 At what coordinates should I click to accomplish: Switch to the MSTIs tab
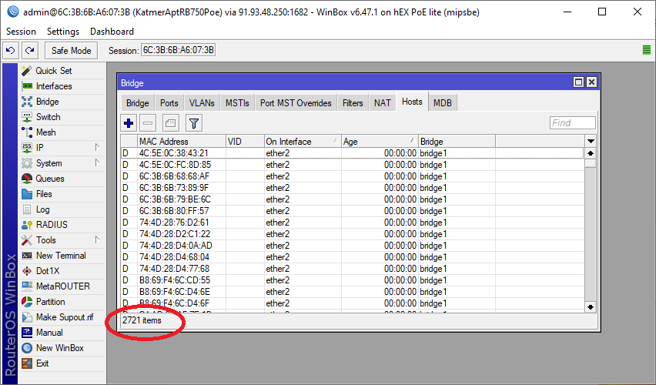click(x=237, y=103)
